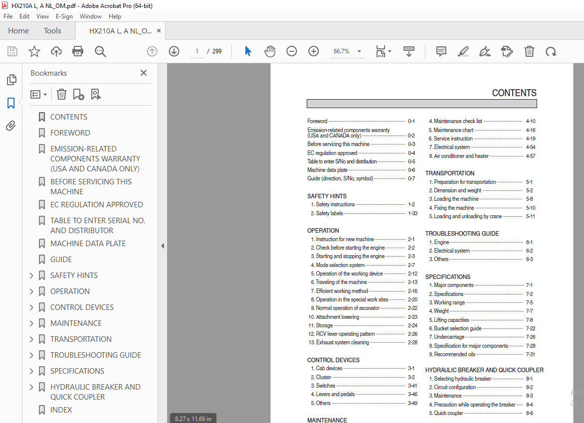The height and width of the screenshot is (423, 584).
Task: Enable scrolling mode keyboard icon
Action: pyautogui.click(x=408, y=51)
